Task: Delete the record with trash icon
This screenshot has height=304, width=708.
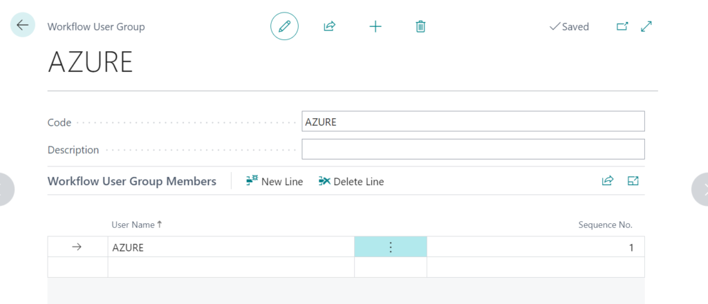Action: click(420, 27)
